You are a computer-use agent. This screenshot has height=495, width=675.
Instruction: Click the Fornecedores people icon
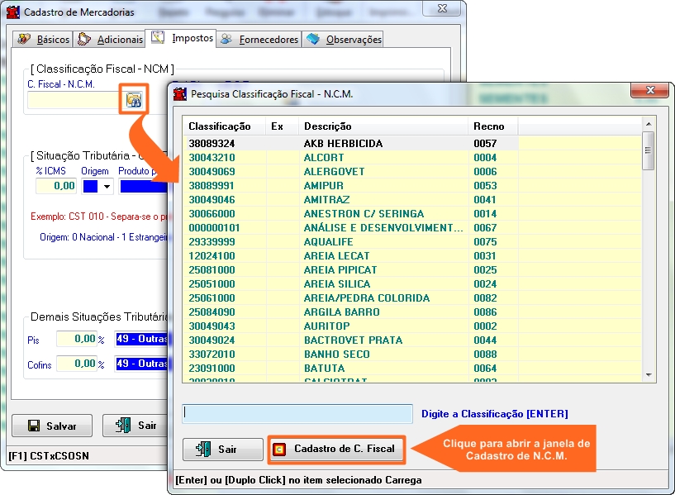click(x=226, y=39)
